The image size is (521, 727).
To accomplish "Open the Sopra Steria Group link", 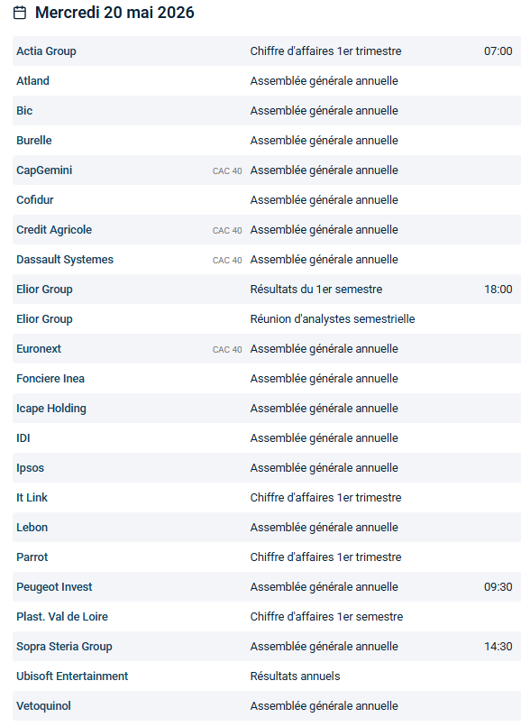I will tap(64, 647).
